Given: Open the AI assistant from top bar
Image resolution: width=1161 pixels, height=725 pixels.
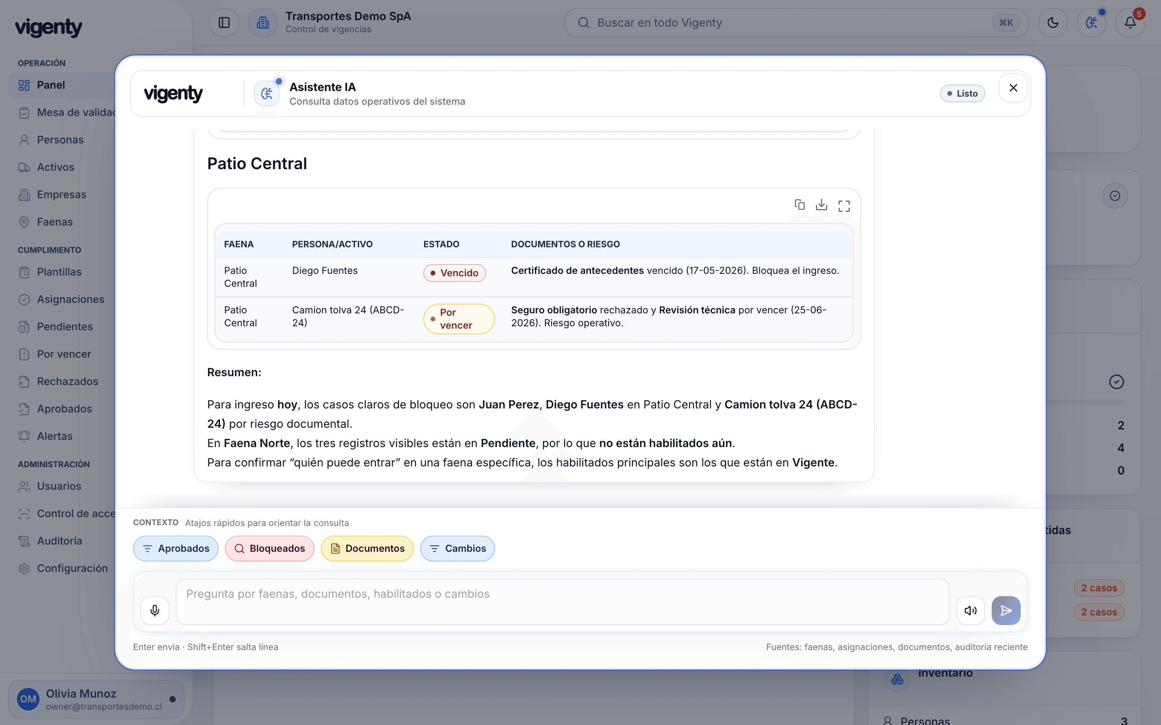Looking at the screenshot, I should 1091,23.
